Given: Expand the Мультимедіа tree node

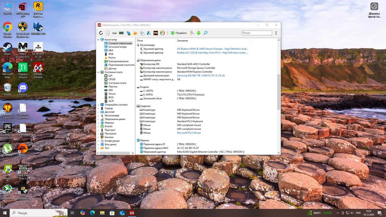Looking at the screenshot, I should 98,116.
